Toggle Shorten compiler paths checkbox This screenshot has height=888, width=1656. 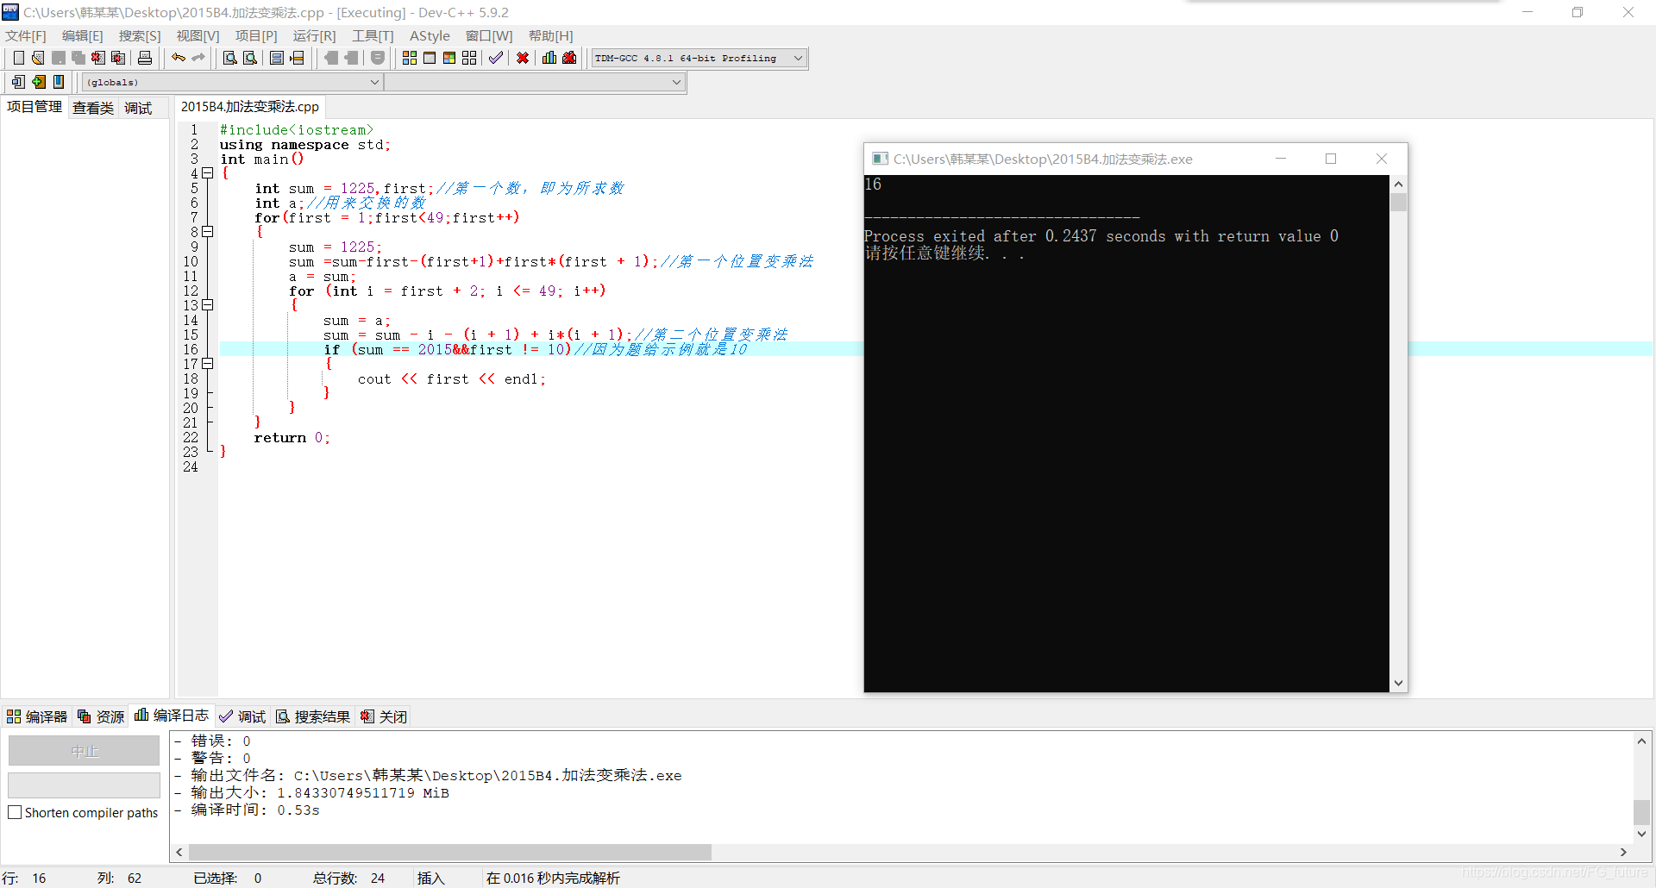pyautogui.click(x=15, y=812)
